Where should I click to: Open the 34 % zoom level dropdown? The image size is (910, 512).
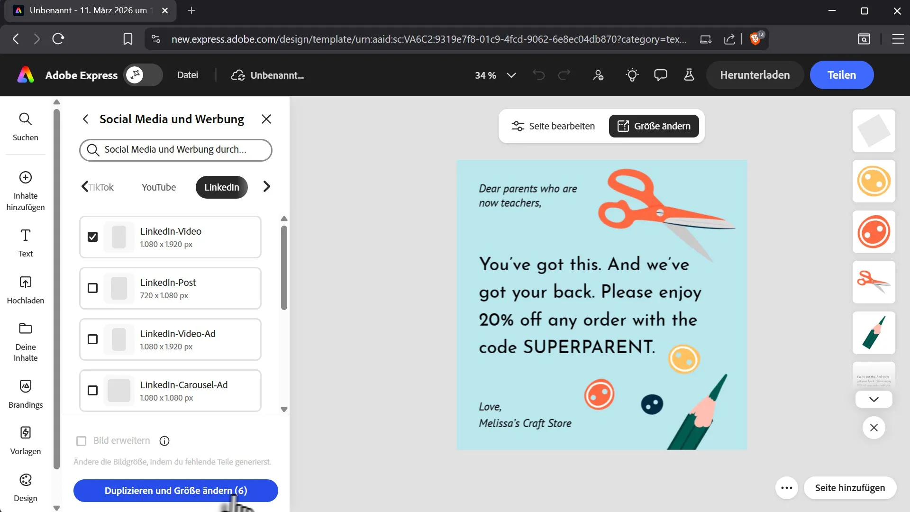(495, 75)
